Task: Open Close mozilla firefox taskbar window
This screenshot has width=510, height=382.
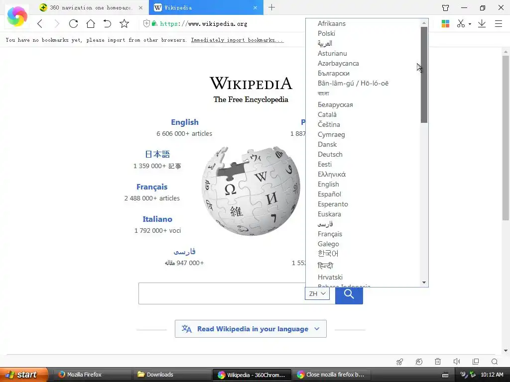Action: tap(331, 375)
